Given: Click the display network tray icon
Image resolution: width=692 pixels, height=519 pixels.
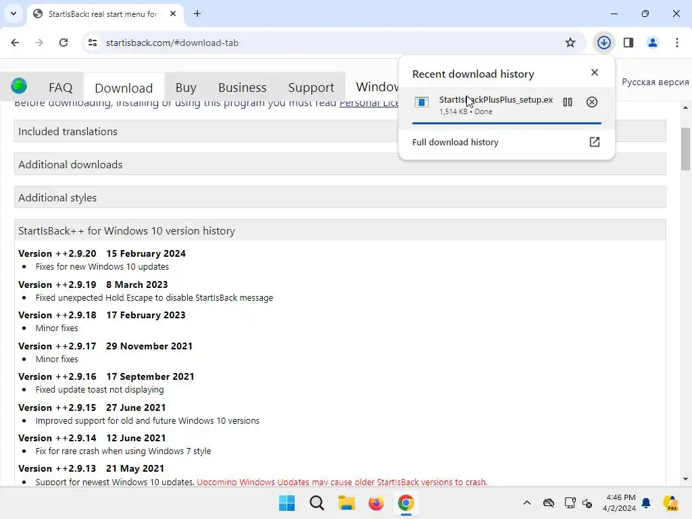Looking at the screenshot, I should click(570, 503).
